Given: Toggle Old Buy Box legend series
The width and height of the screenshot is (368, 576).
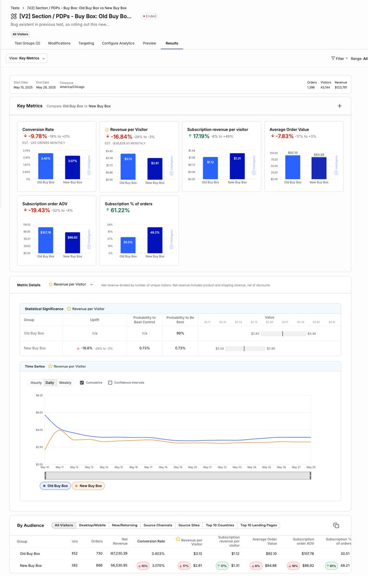Looking at the screenshot, I should [55, 486].
